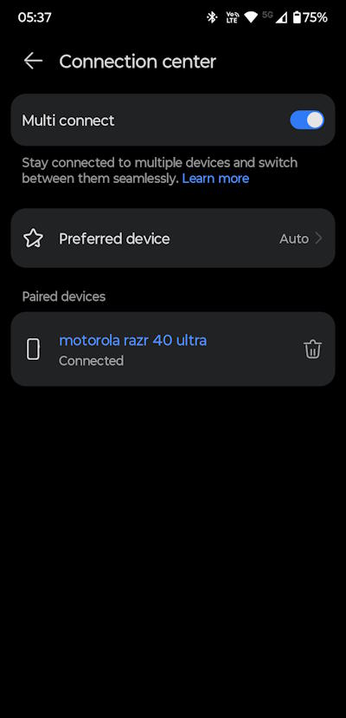Tap the VoLTE indicator icon
Image resolution: width=346 pixels, height=718 pixels.
[x=232, y=17]
